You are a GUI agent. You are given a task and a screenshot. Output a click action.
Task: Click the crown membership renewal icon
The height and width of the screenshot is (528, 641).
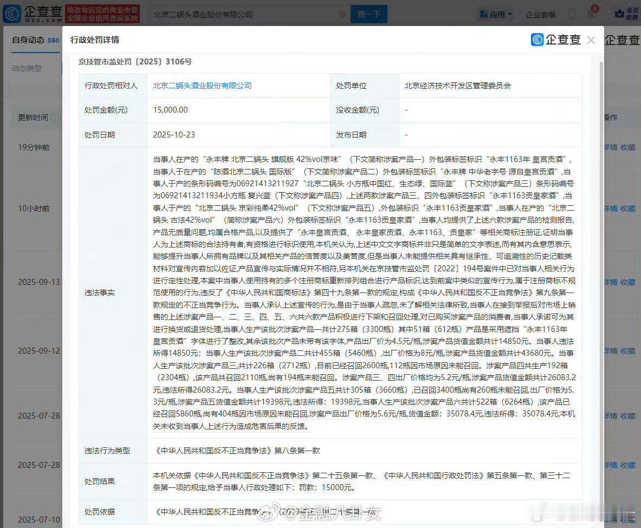(619, 14)
